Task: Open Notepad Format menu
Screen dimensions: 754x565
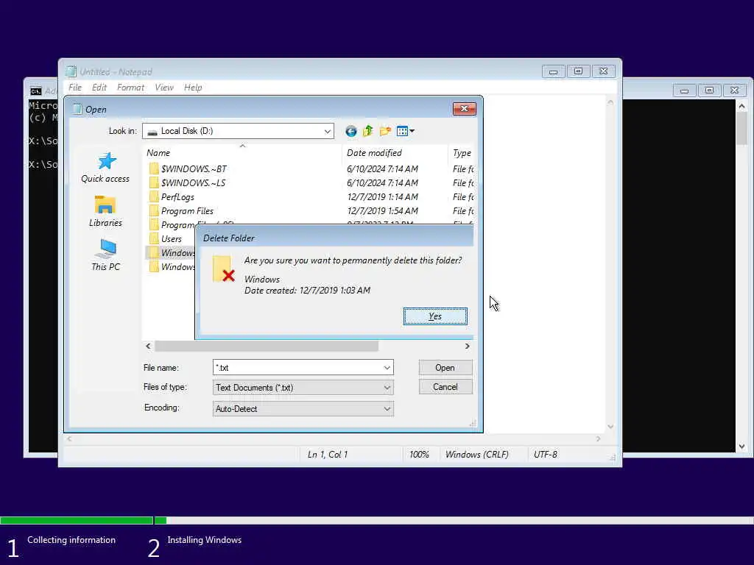Action: point(130,88)
